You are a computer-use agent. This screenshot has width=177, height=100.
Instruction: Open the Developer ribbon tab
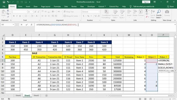click(x=91, y=7)
